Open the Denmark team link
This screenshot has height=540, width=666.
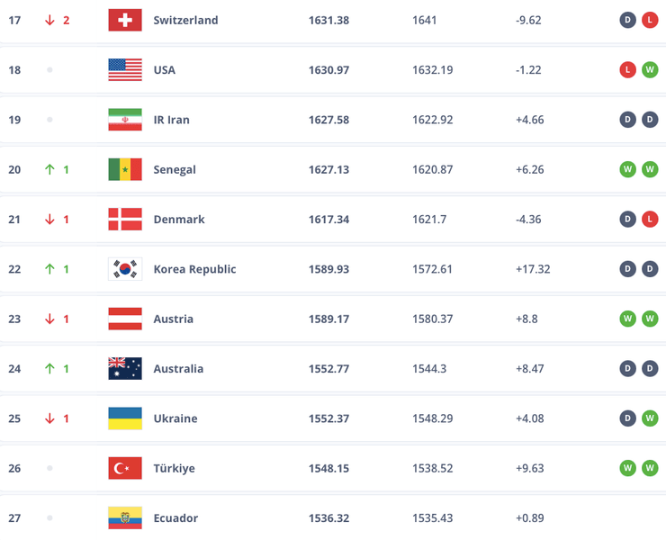pos(179,219)
